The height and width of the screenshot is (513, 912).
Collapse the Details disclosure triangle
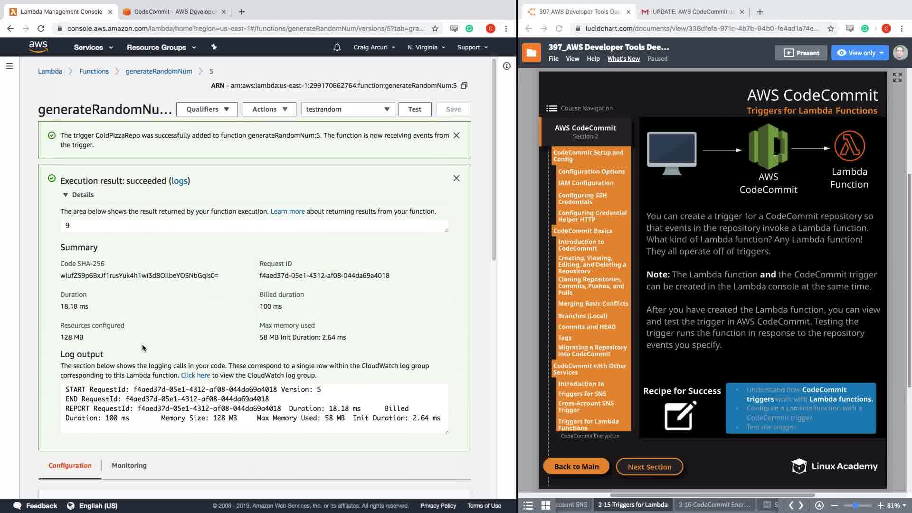66,195
